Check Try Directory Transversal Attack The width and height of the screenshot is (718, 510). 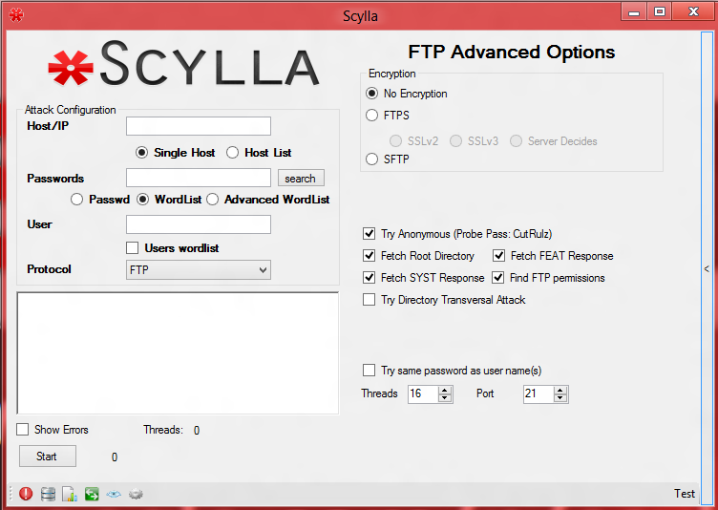click(370, 300)
